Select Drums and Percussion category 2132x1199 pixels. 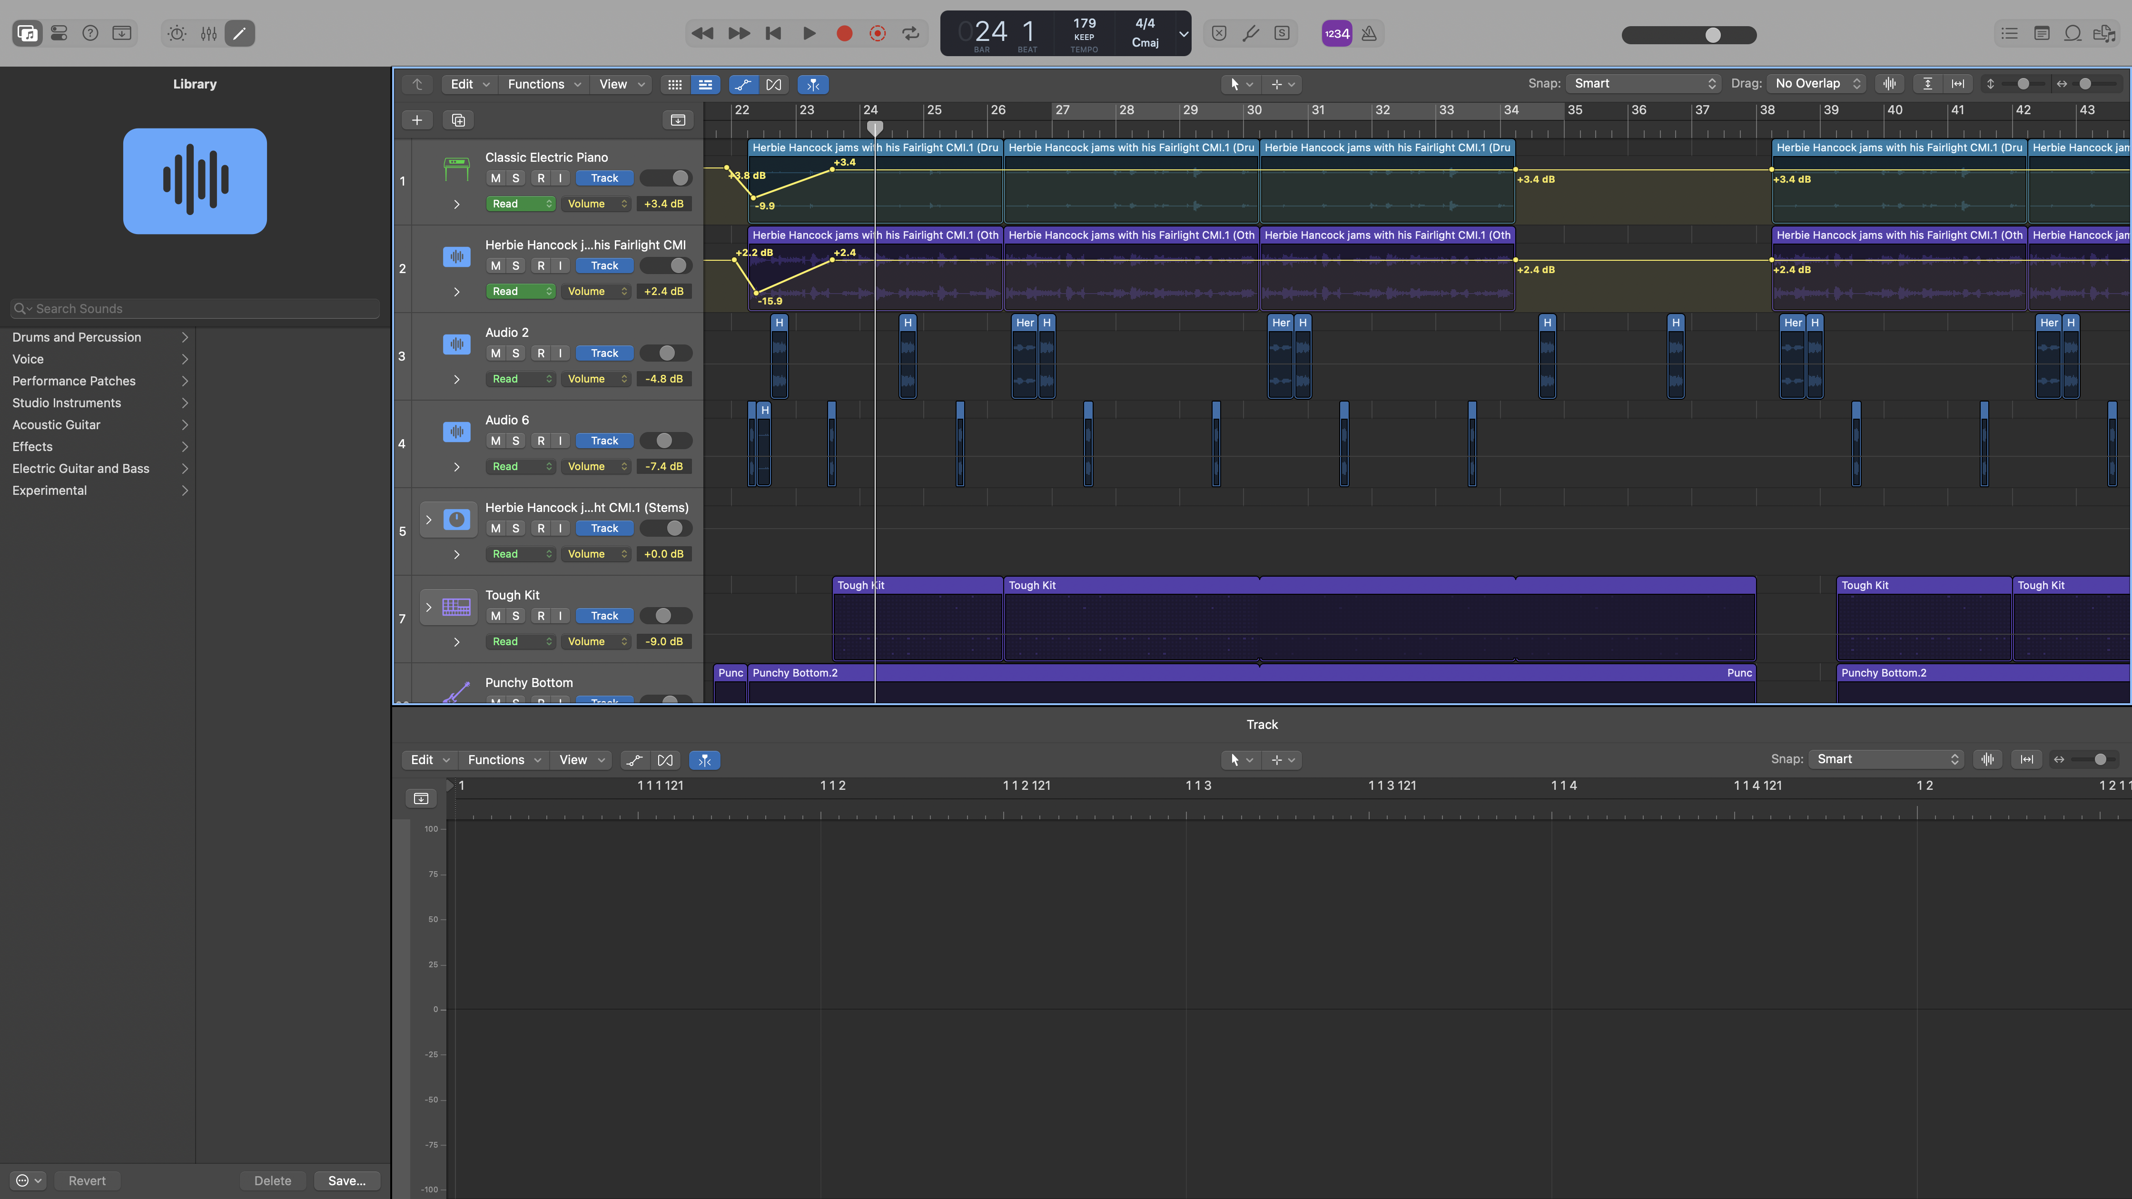tap(77, 337)
